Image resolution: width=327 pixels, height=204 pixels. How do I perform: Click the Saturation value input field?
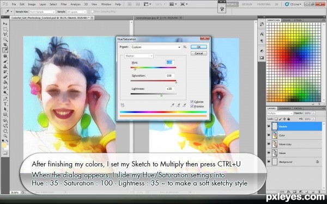click(x=170, y=76)
